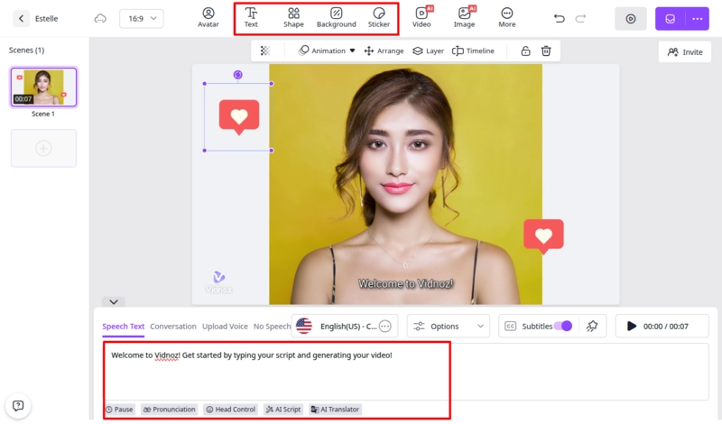Open the Layer options
722x424 pixels.
[x=428, y=51]
